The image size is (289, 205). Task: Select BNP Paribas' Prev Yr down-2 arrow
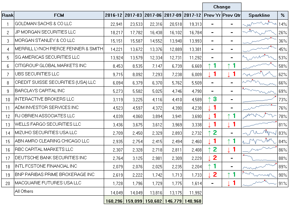pos(212,175)
